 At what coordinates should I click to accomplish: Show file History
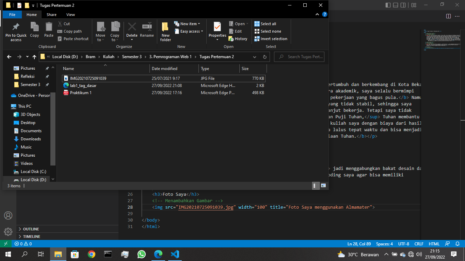(238, 39)
